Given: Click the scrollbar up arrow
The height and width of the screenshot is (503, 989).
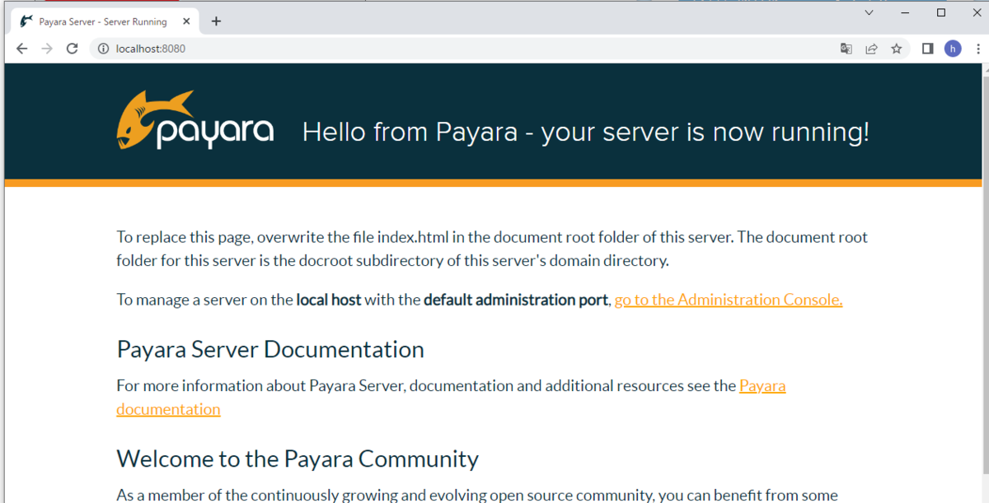Looking at the screenshot, I should pyautogui.click(x=984, y=69).
